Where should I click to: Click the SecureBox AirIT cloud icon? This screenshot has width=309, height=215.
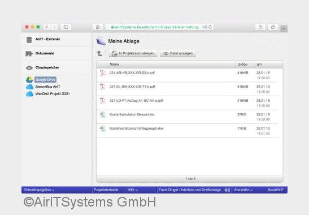(x=29, y=87)
